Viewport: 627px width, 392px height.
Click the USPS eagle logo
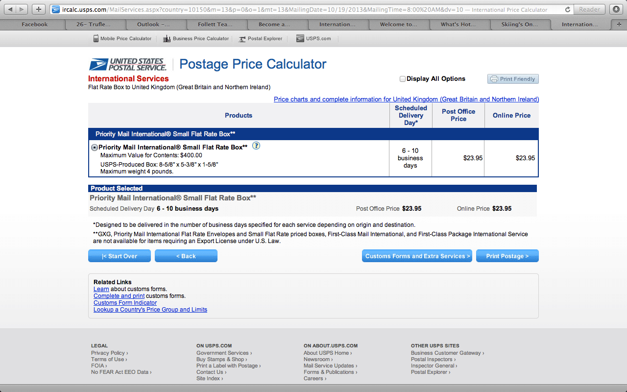pyautogui.click(x=128, y=65)
